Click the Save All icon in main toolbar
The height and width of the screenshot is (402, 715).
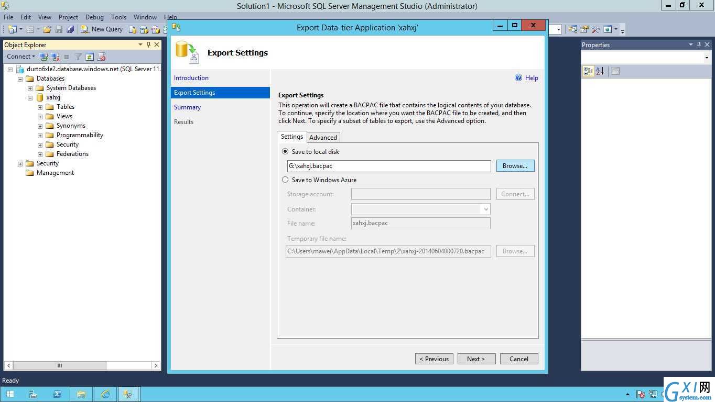(x=70, y=29)
